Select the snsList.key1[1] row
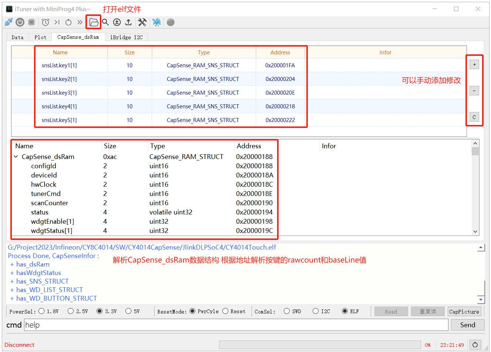The width and height of the screenshot is (491, 352). point(239,65)
